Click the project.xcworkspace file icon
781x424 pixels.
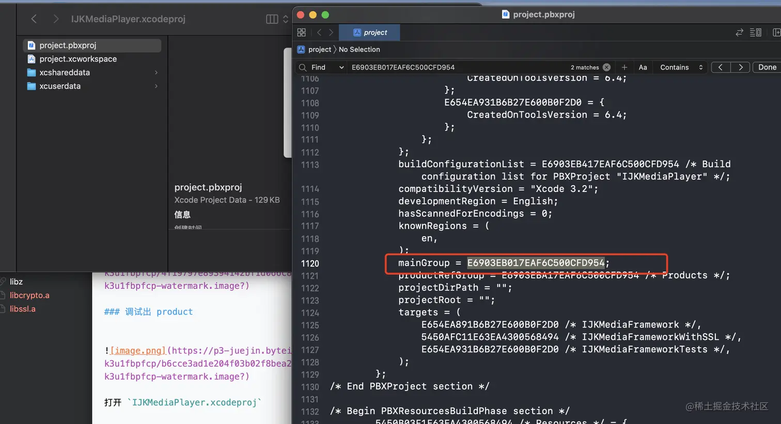tap(32, 59)
